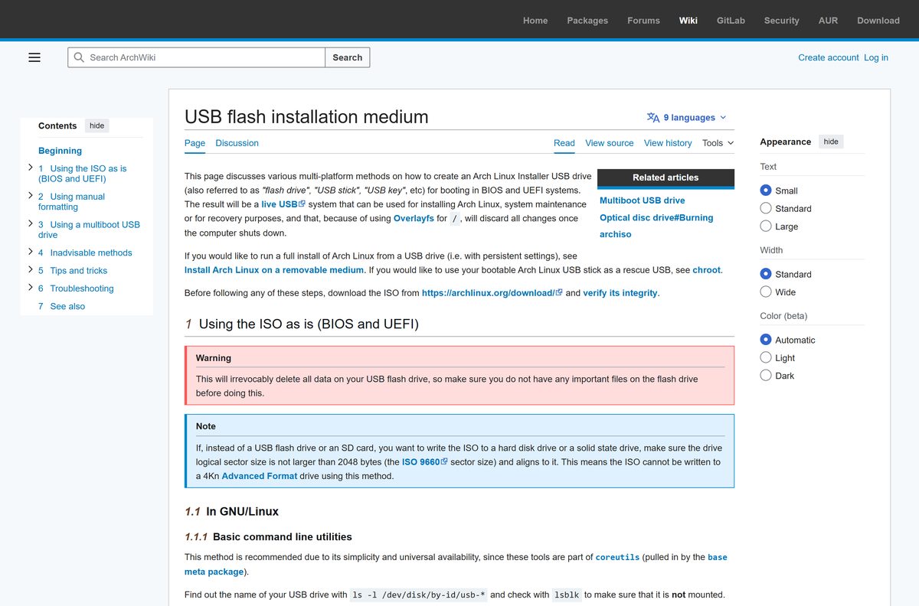Focus the Search ArchWiki input field

coord(196,57)
